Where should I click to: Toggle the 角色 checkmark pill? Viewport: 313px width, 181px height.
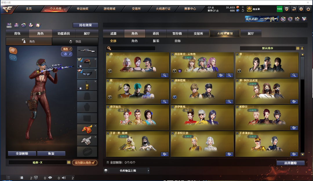(67, 49)
